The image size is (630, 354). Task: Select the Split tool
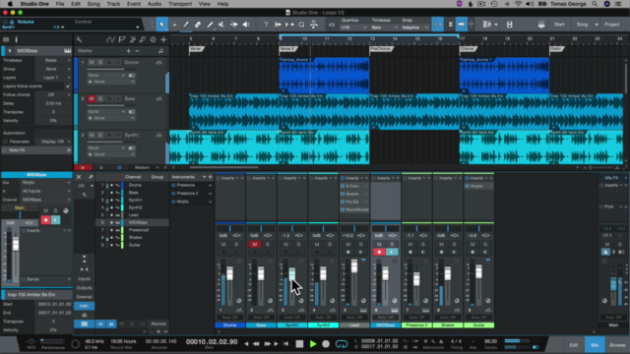click(186, 25)
